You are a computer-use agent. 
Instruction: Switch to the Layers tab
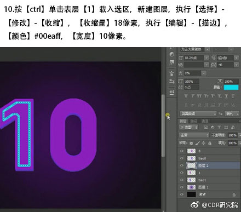coord(183,121)
